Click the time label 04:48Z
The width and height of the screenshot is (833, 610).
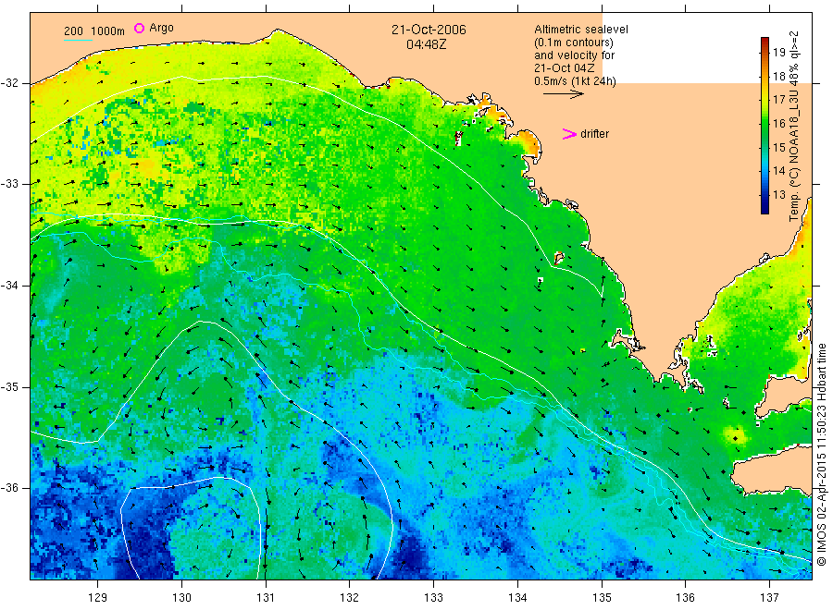point(426,44)
